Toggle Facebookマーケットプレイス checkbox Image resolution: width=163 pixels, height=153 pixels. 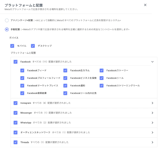coord(22,86)
